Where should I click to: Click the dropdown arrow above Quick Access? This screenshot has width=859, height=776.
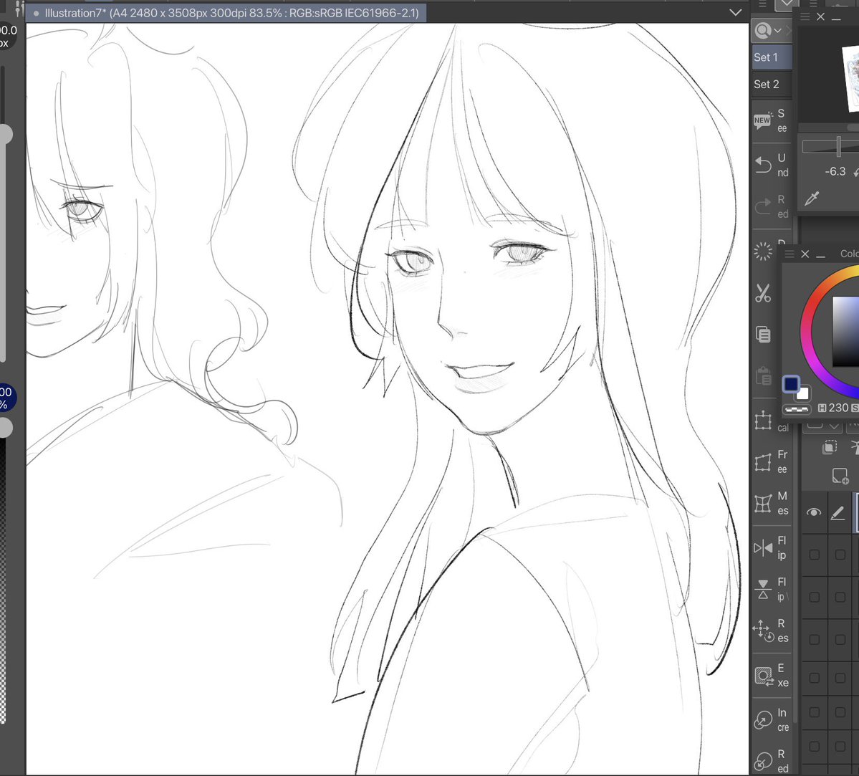point(786,4)
